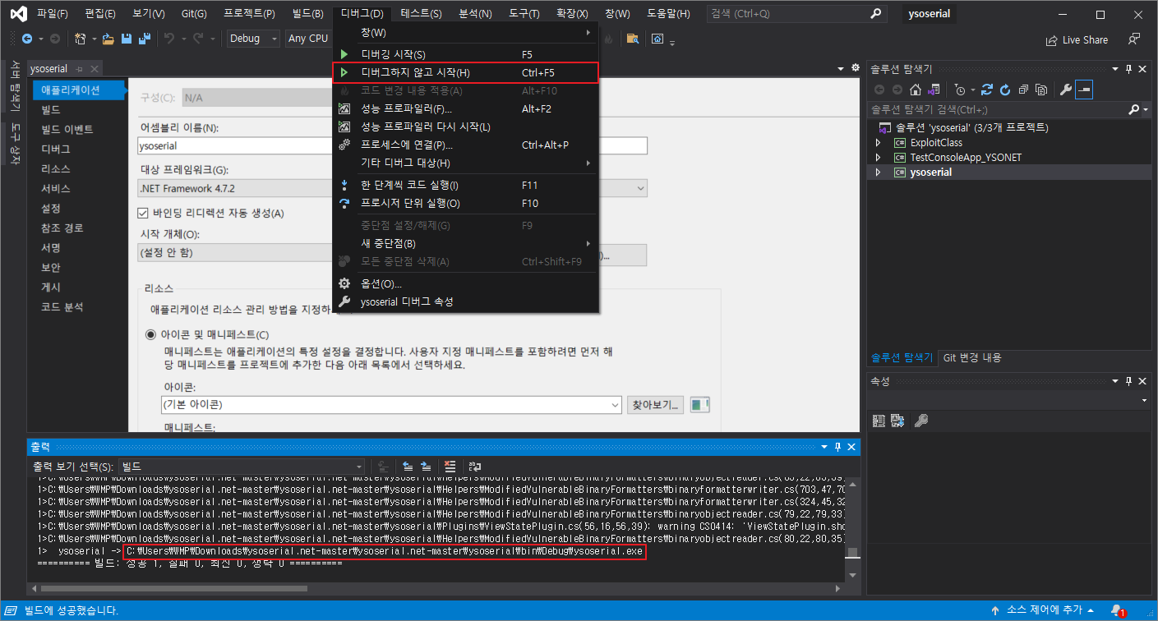Open the Any CPU platform dropdown

pos(308,39)
